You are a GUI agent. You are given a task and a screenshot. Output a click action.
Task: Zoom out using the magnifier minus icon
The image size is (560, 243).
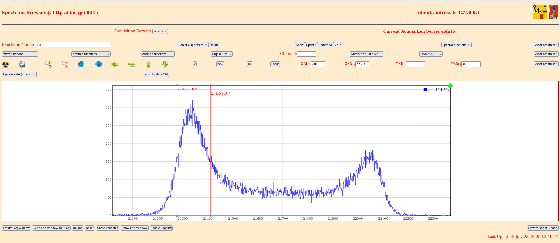(x=65, y=64)
